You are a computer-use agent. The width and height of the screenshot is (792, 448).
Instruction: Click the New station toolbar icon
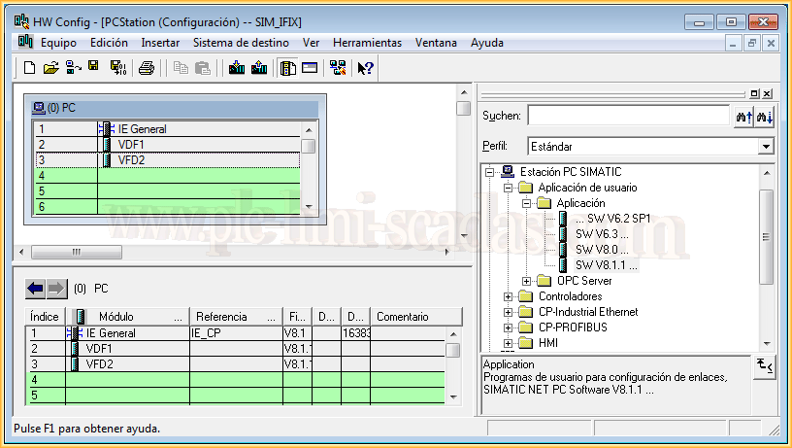[x=29, y=68]
